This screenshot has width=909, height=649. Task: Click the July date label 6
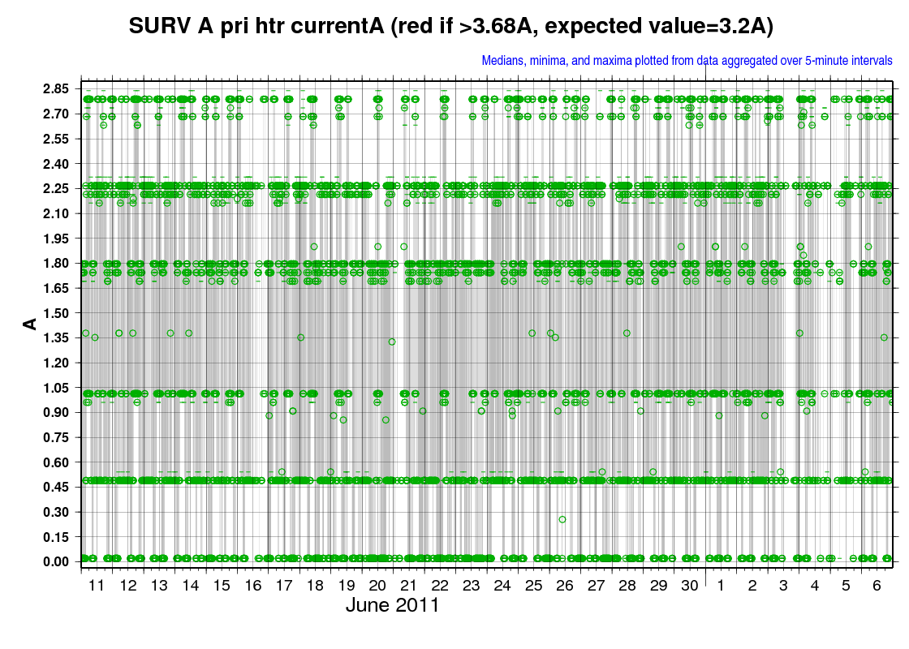coord(877,586)
